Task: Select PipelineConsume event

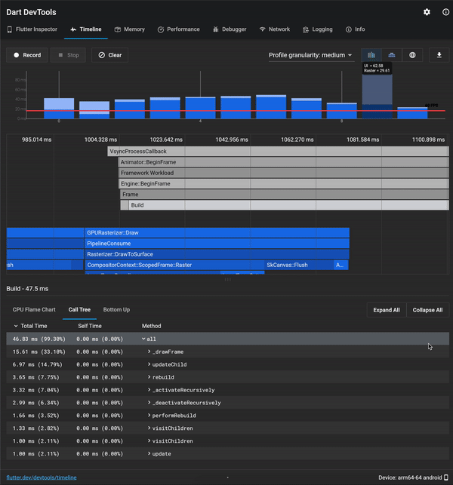Action: pyautogui.click(x=217, y=244)
